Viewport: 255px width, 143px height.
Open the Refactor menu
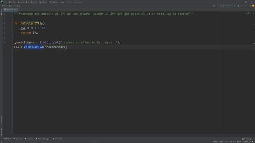click(x=34, y=2)
